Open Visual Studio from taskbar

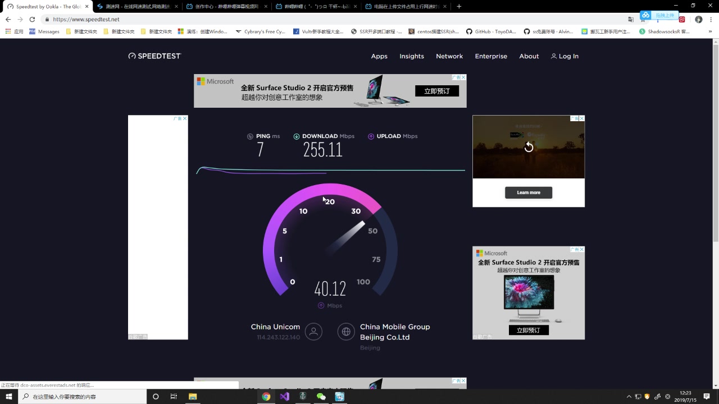point(285,396)
